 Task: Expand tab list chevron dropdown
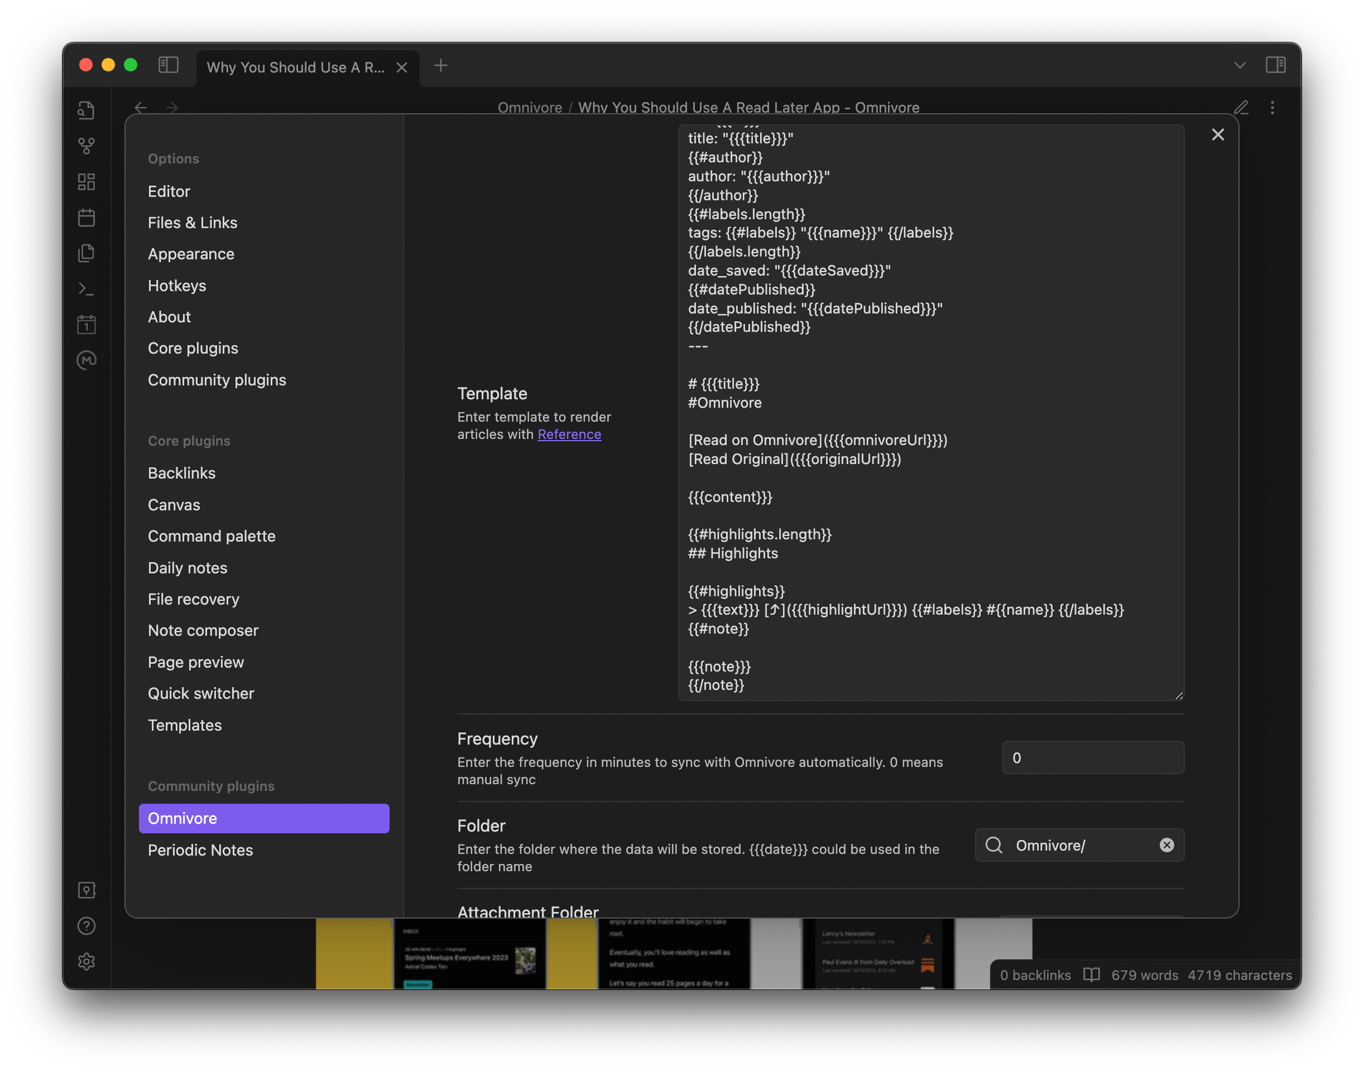1240,65
